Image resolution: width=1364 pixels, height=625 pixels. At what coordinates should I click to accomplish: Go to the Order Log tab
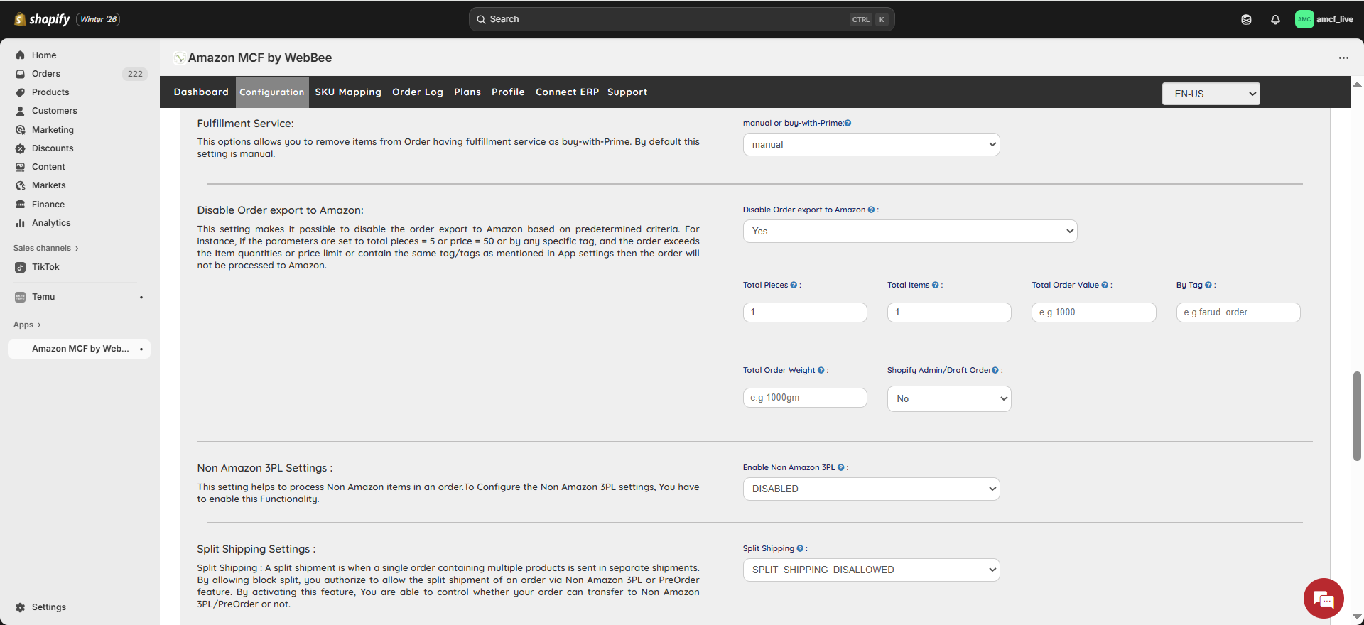[x=418, y=92]
